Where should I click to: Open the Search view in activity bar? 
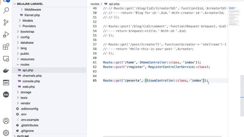6,10
